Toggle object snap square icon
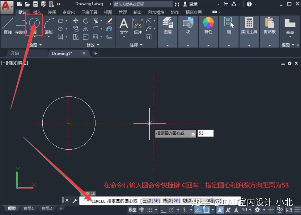301x215 pixels. (x=206, y=210)
